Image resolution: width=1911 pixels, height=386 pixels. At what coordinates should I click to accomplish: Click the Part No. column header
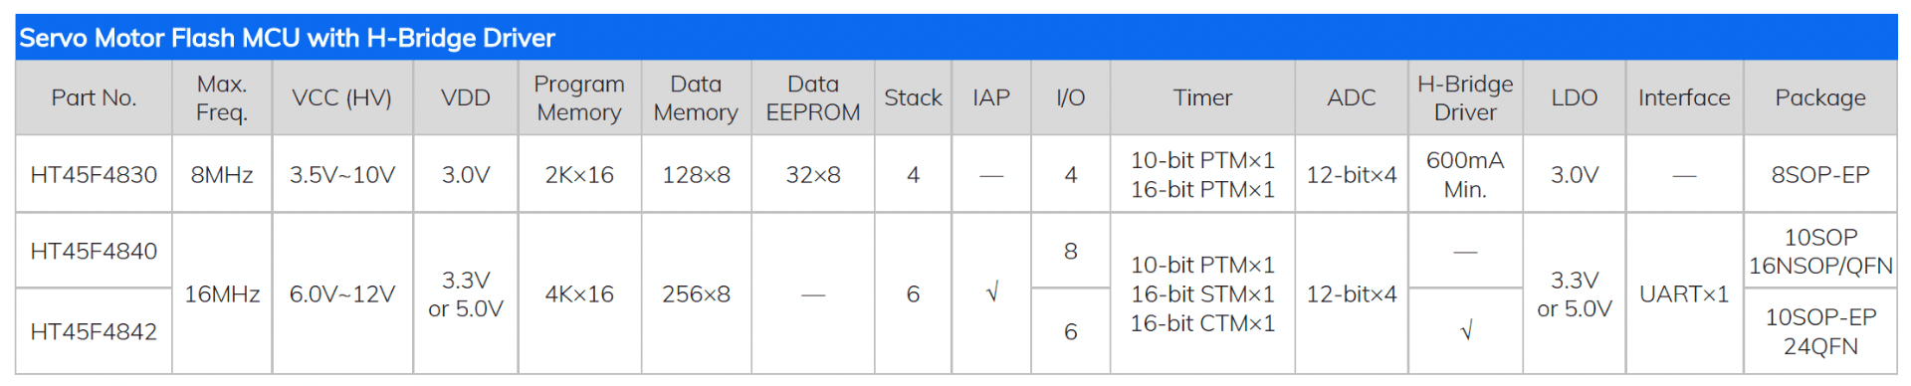point(94,97)
